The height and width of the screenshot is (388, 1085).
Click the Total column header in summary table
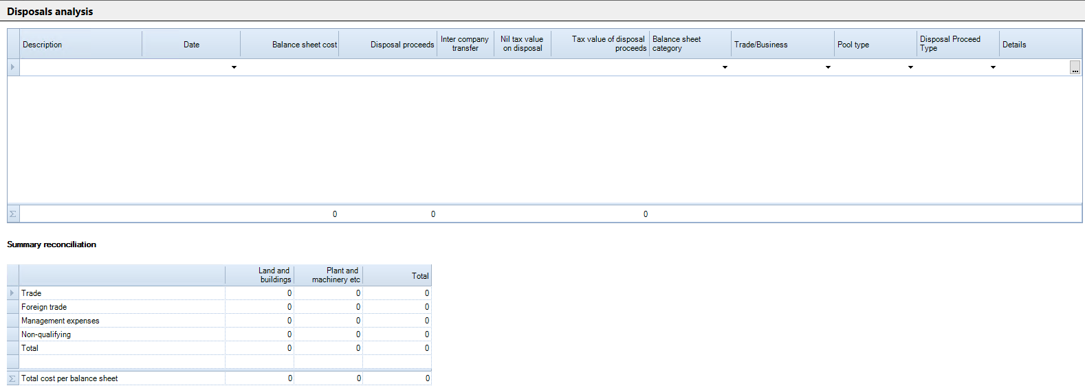click(x=397, y=275)
